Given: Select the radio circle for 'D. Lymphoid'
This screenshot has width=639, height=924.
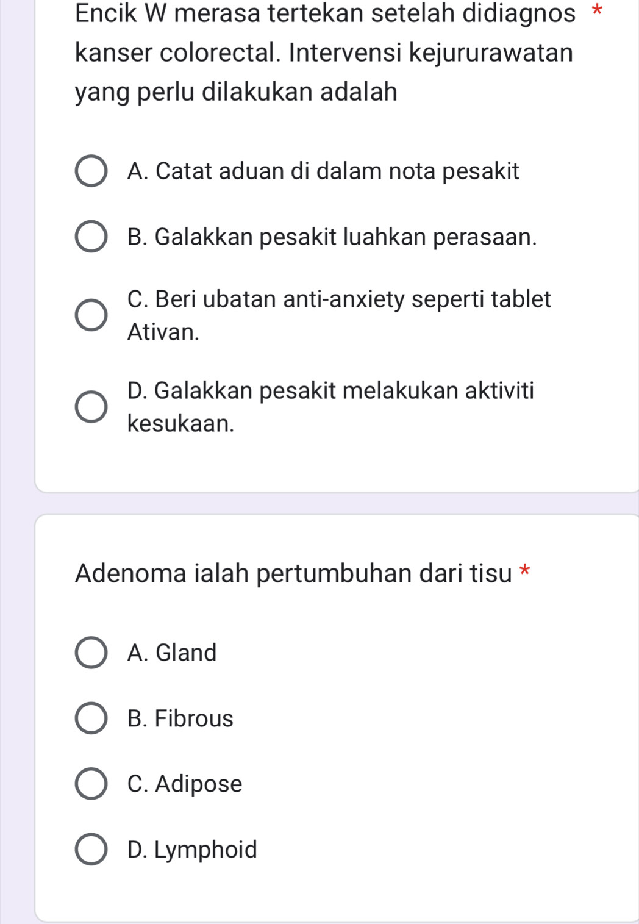Looking at the screenshot, I should [x=91, y=850].
